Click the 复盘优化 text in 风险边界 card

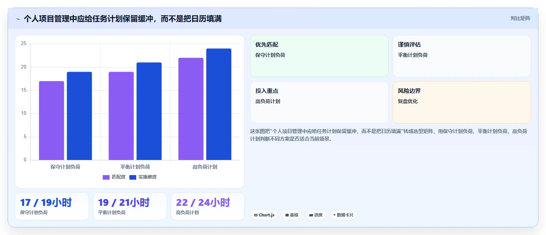[x=408, y=102]
